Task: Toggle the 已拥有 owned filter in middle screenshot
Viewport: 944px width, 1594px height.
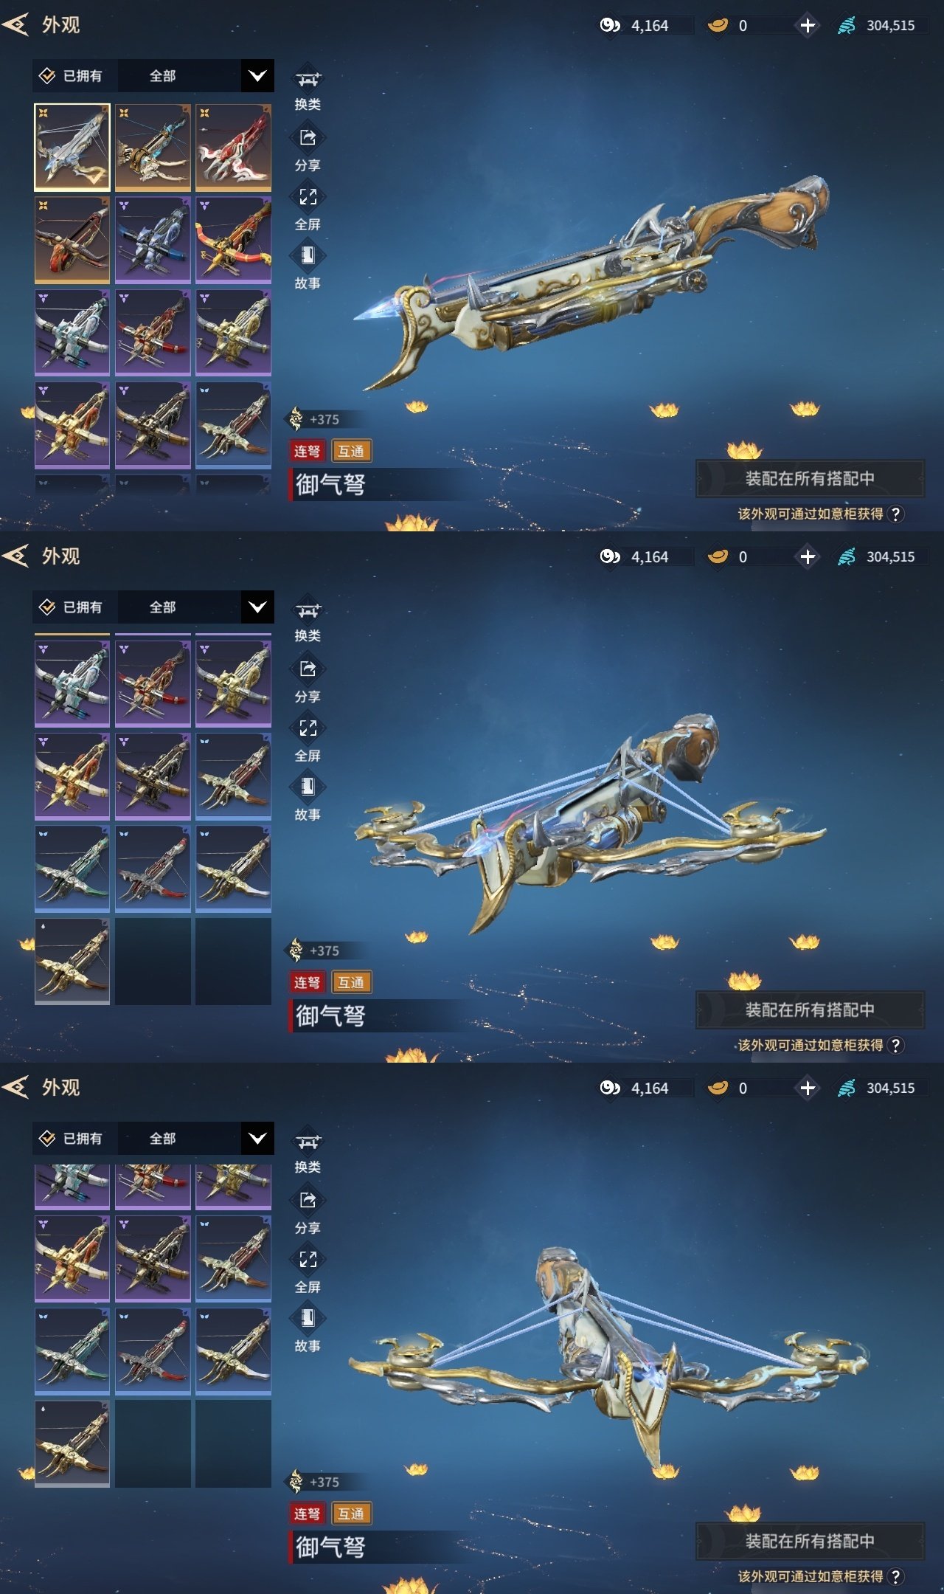Action: click(x=71, y=607)
